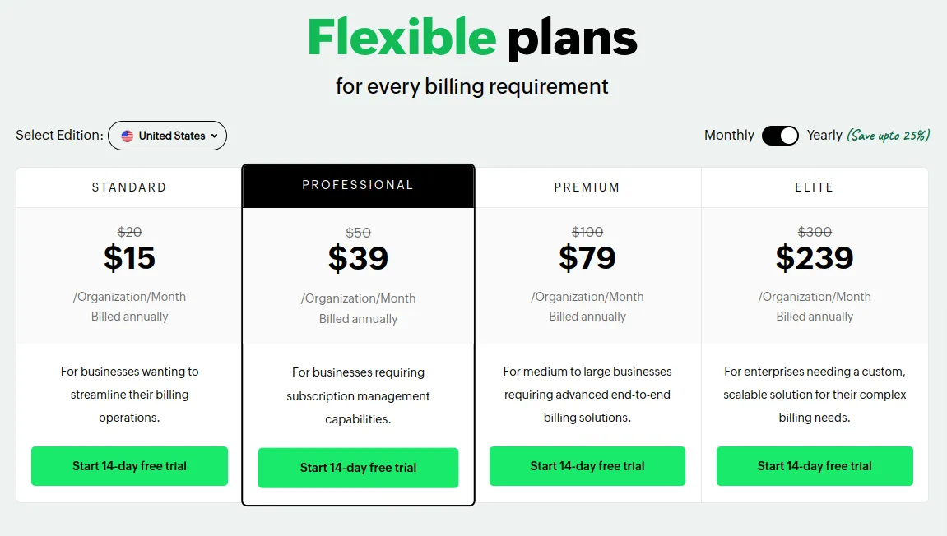Select the STANDARD plan header
947x536 pixels.
tap(129, 187)
